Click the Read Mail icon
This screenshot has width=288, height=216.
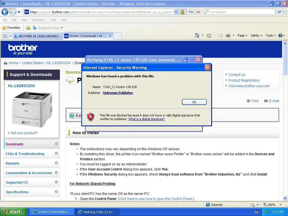click(220, 35)
